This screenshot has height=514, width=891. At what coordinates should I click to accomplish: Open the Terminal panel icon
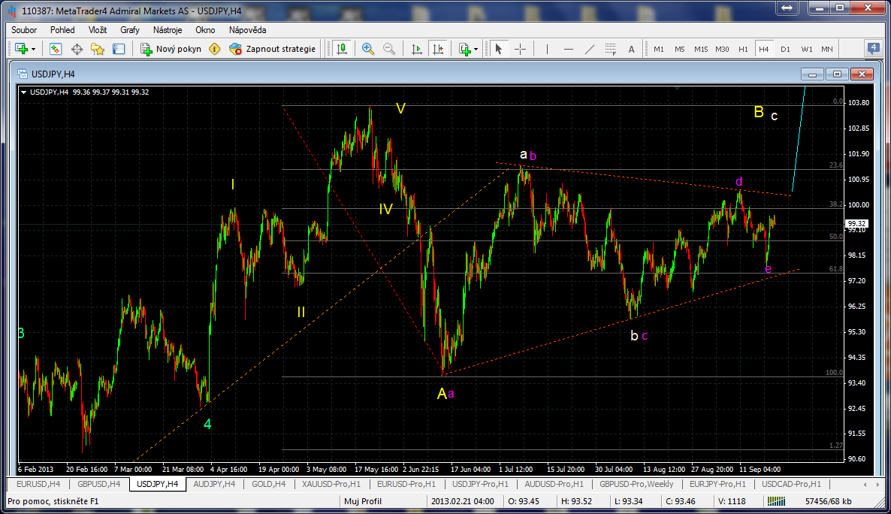tap(119, 49)
